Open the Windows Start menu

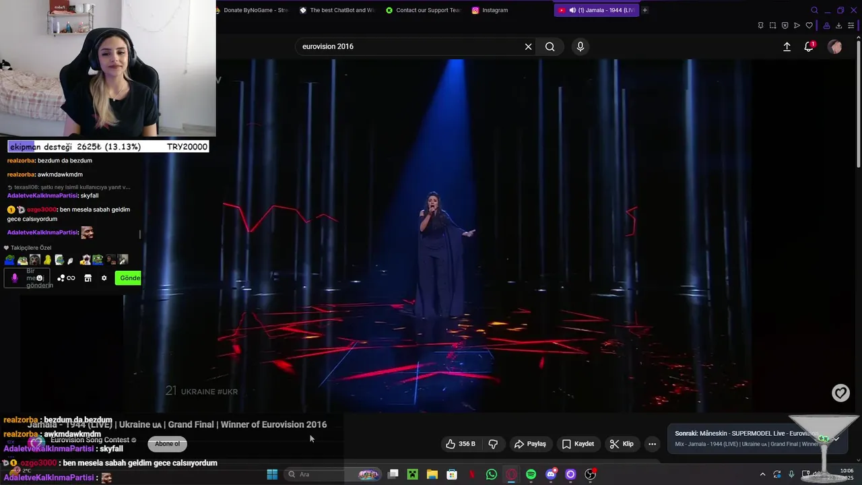click(272, 474)
